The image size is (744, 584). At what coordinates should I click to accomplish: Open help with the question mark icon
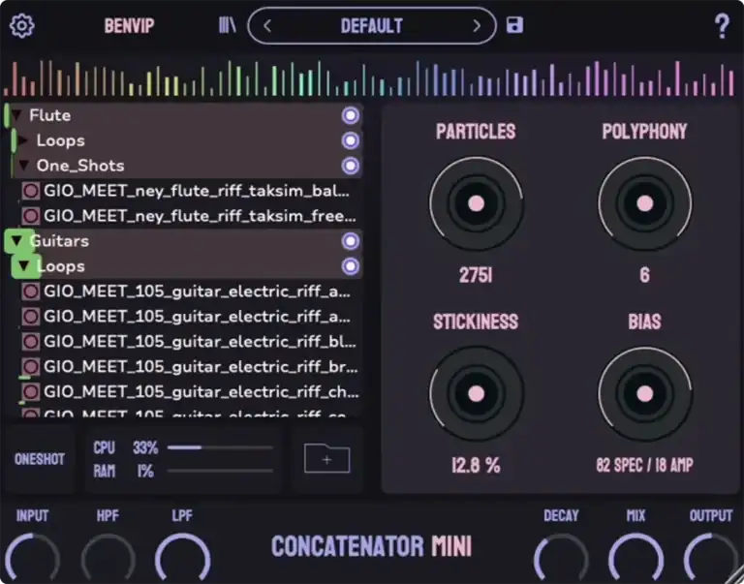[722, 26]
